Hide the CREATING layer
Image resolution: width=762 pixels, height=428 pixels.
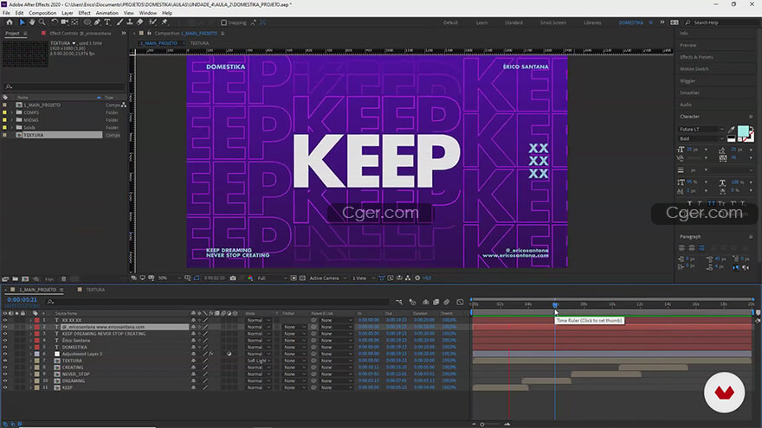pos(5,367)
